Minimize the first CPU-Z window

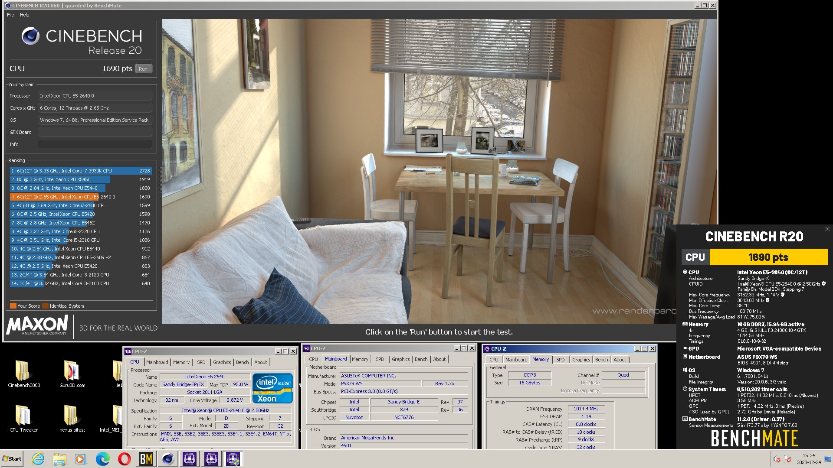point(278,351)
